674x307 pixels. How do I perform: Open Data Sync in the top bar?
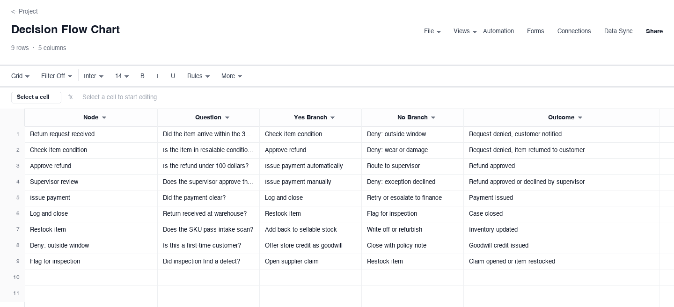pyautogui.click(x=618, y=31)
